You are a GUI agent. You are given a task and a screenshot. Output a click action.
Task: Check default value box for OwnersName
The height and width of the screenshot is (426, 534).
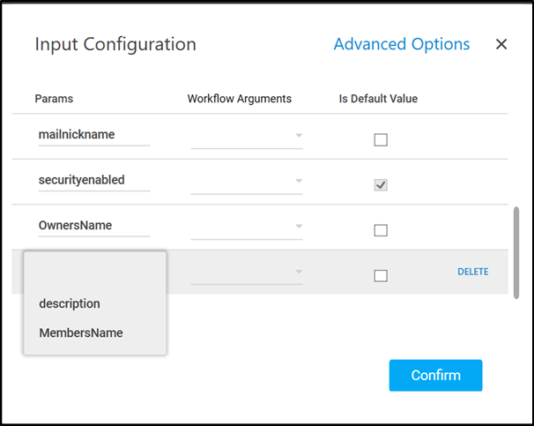(x=381, y=230)
